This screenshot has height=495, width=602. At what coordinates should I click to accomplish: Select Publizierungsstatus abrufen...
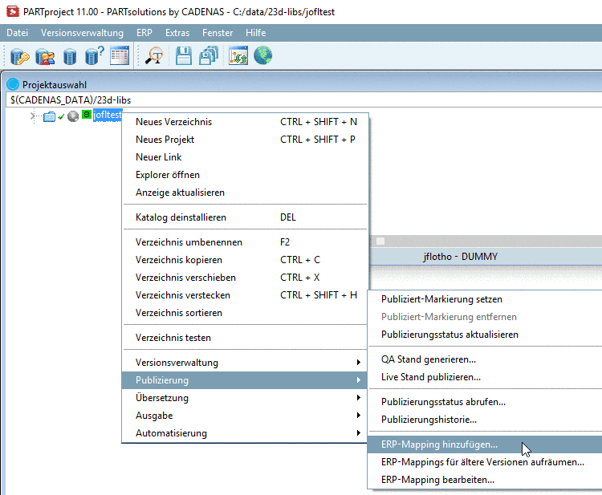pos(486,402)
